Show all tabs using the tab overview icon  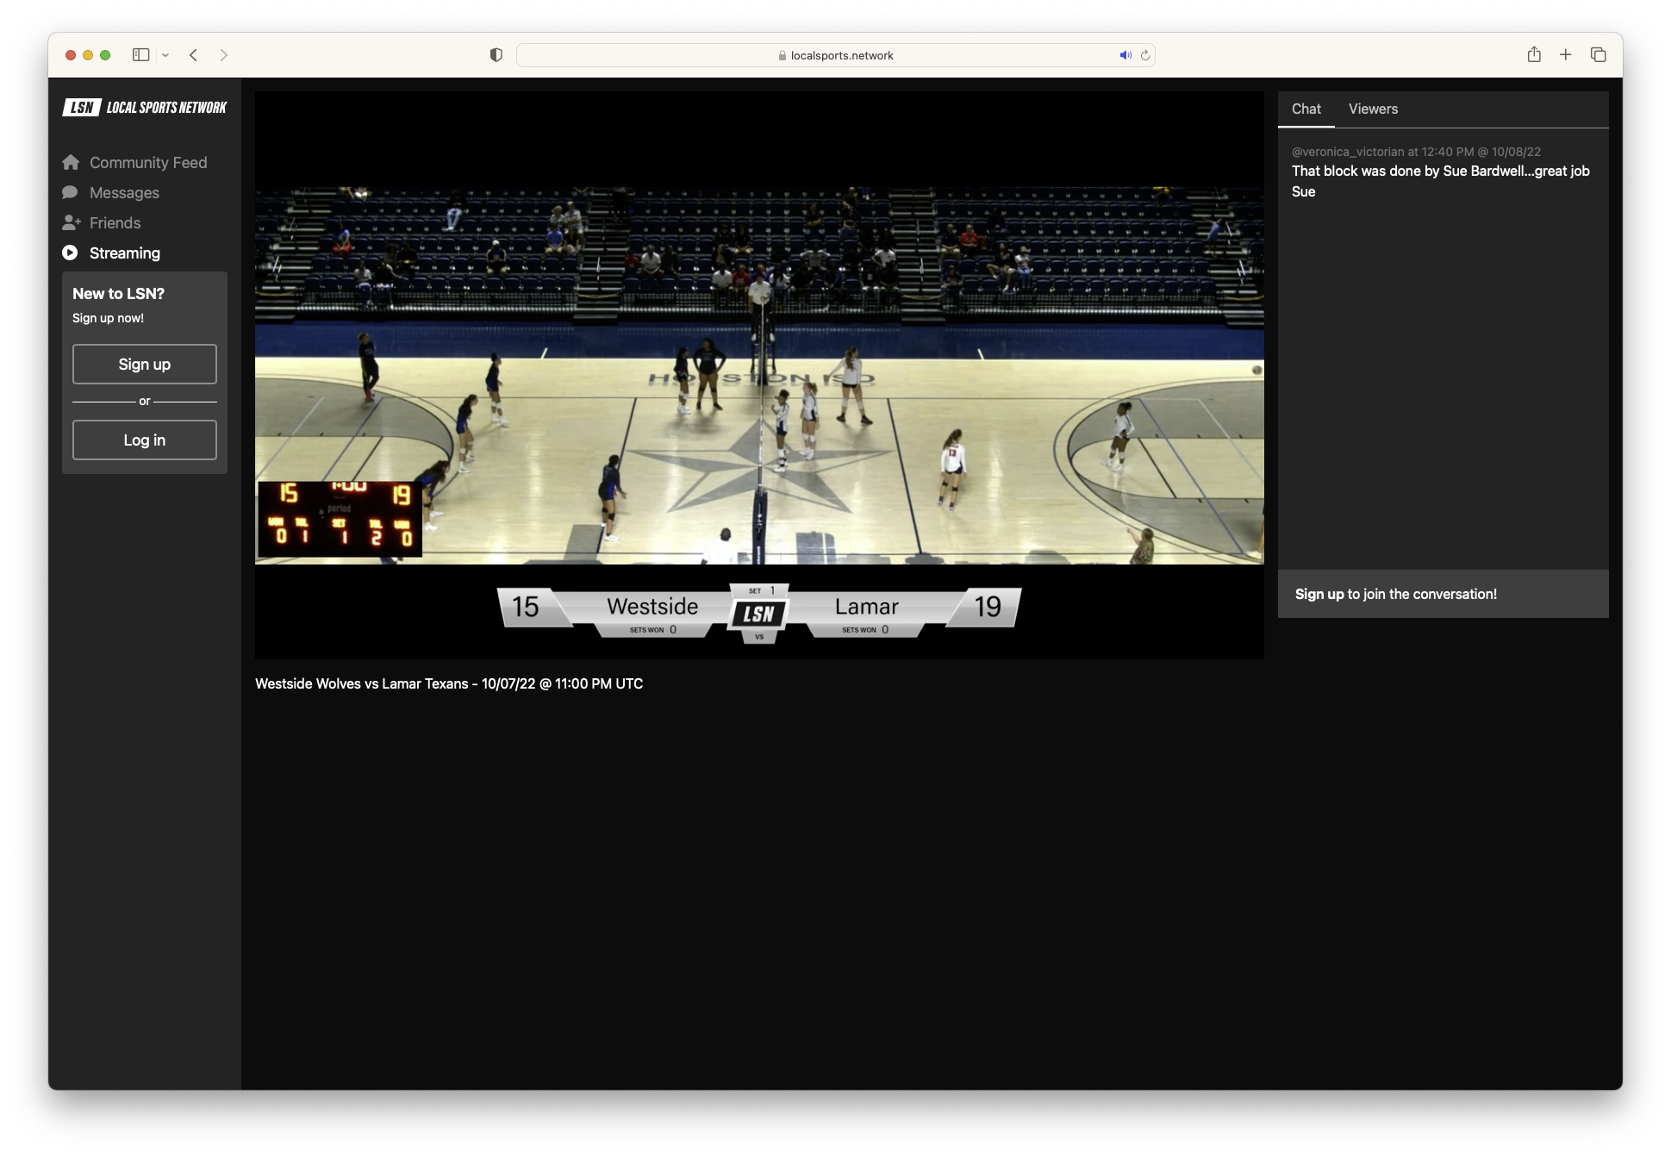[x=1599, y=54]
